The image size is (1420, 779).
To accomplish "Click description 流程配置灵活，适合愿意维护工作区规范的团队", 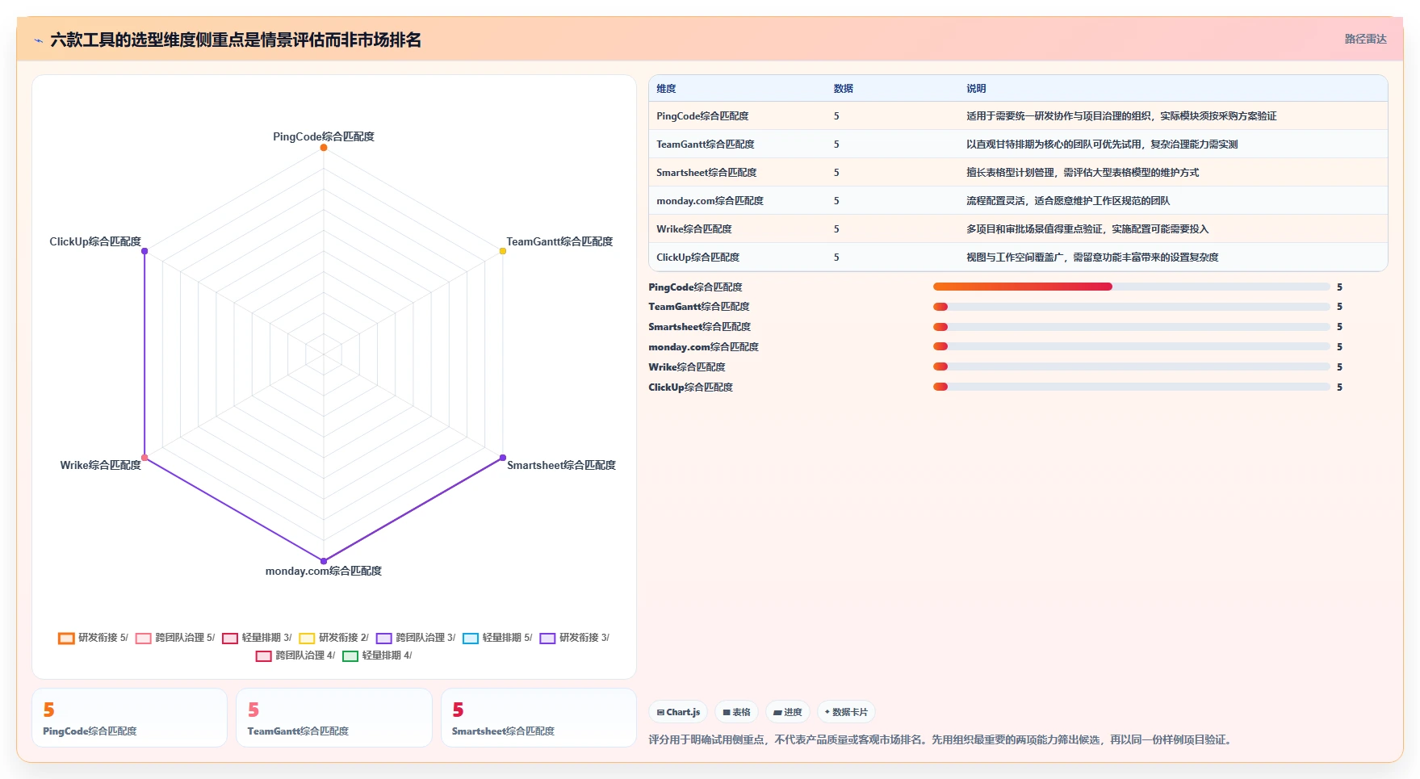I will coord(1068,201).
